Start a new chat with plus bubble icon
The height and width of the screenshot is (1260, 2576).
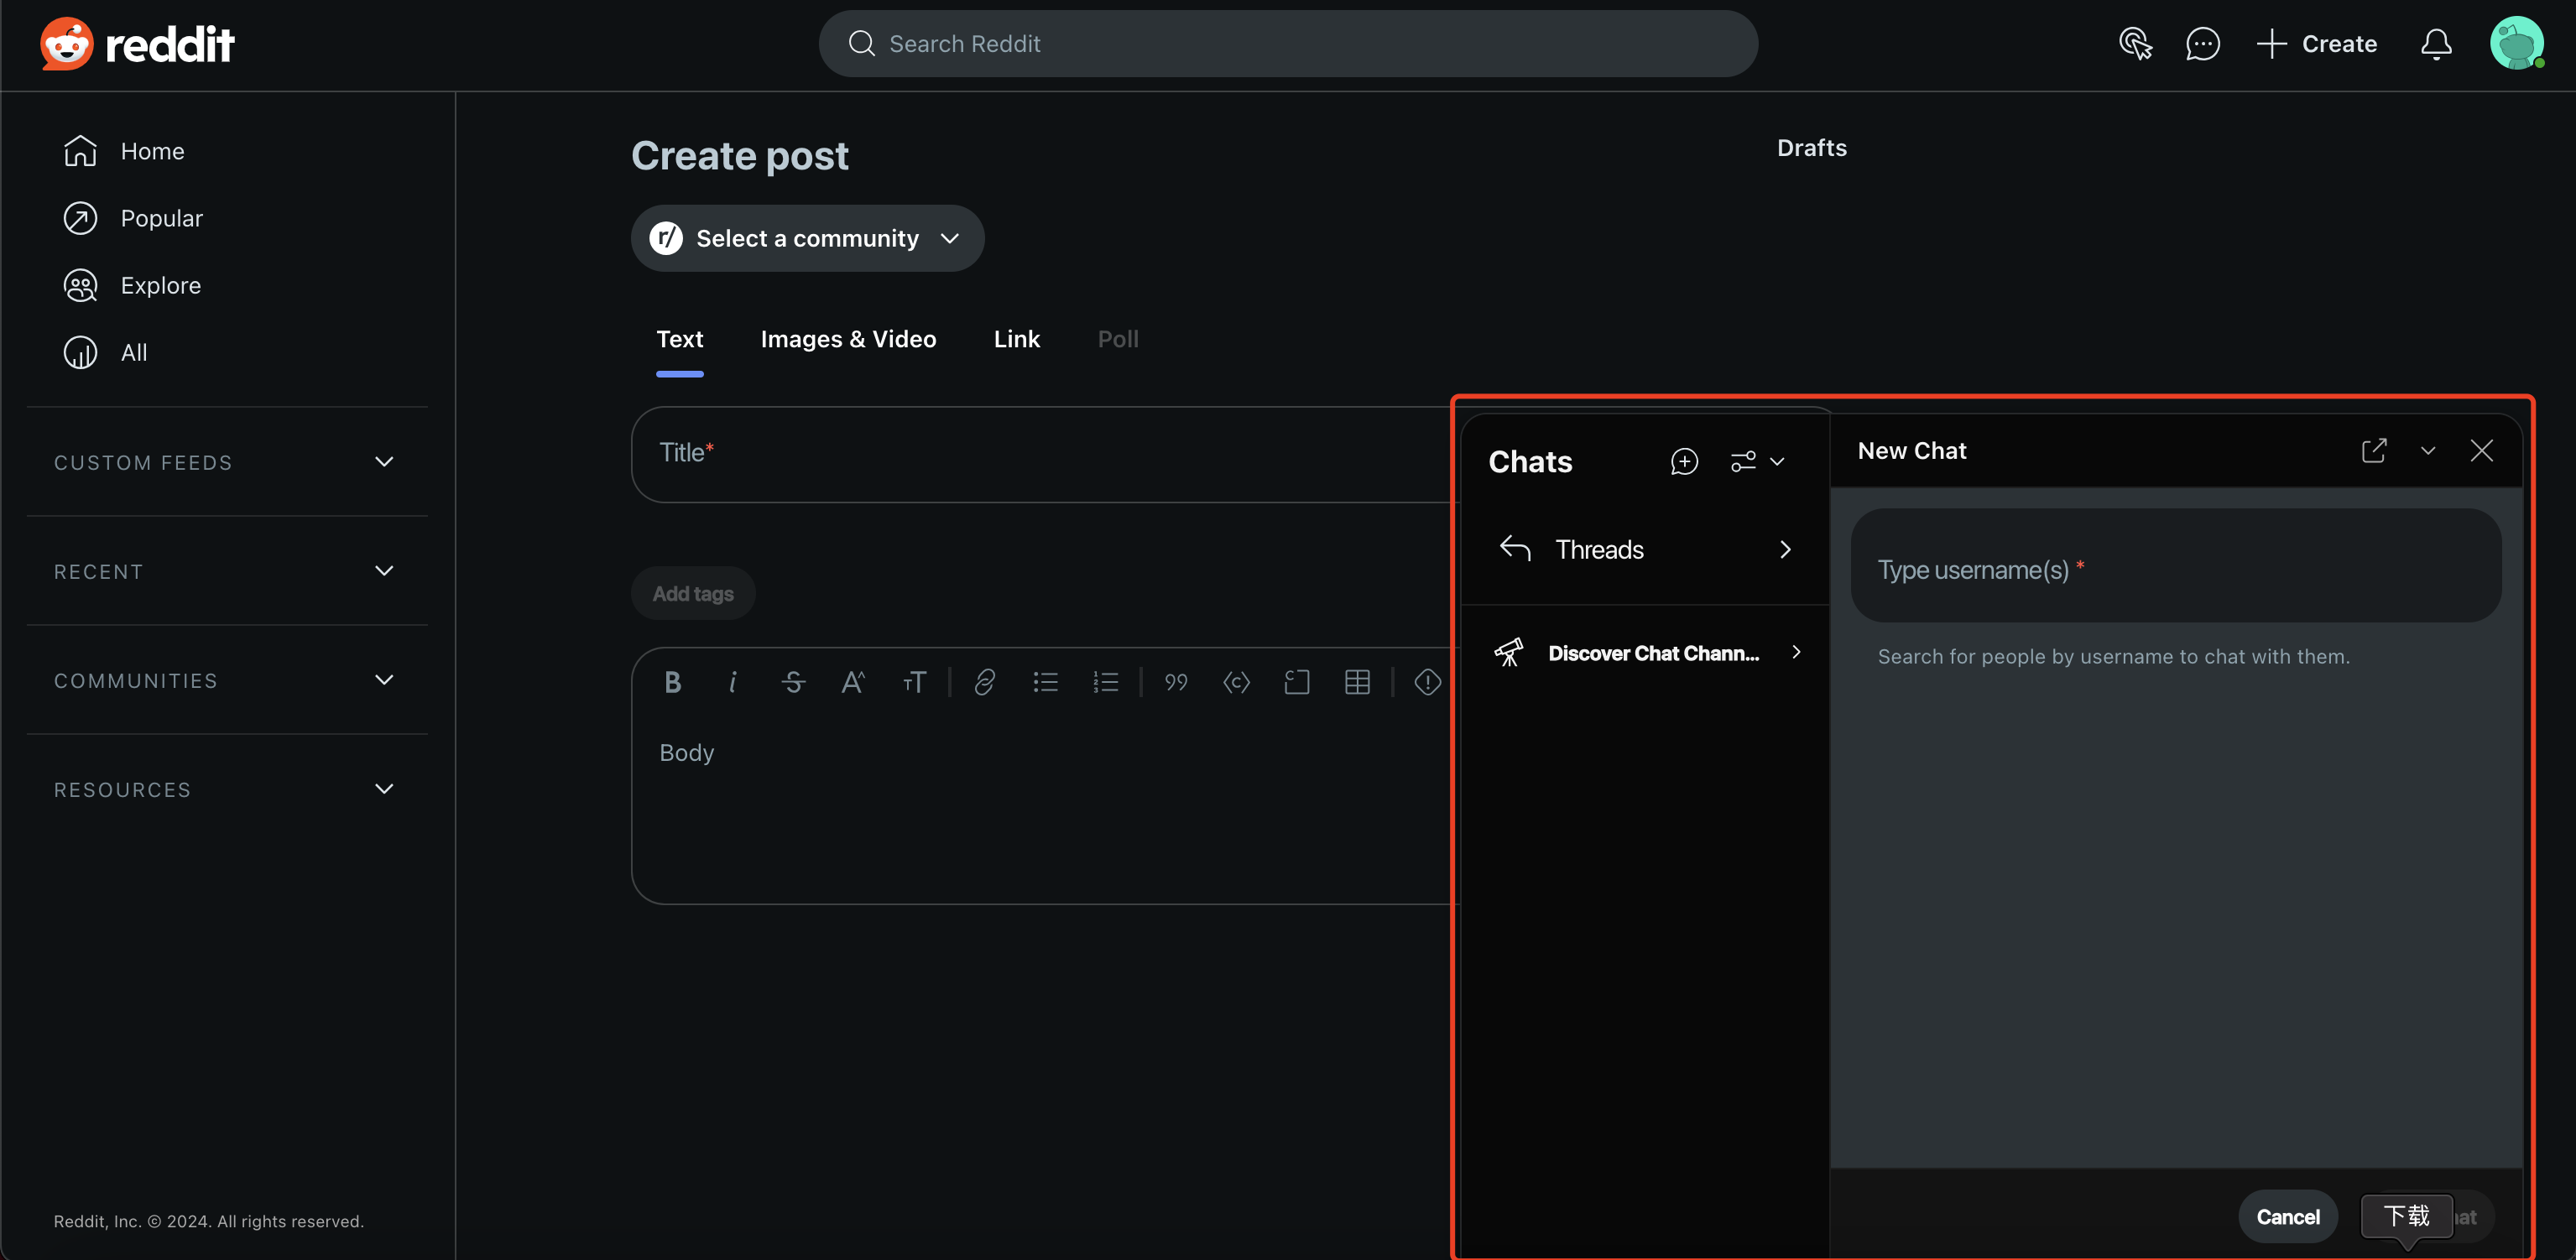[1684, 461]
